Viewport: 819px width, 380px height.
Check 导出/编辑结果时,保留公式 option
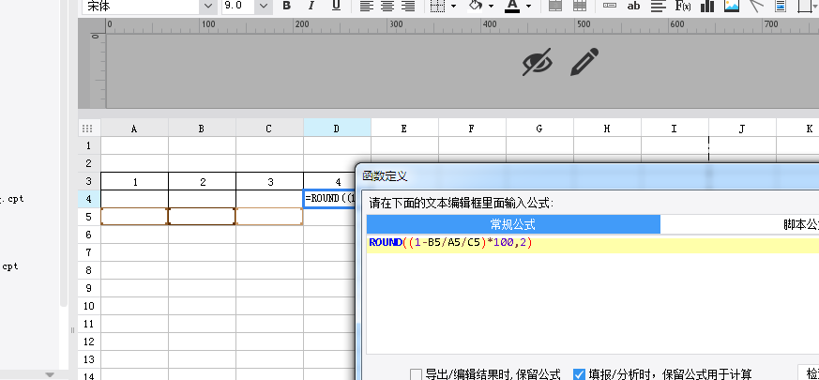click(x=416, y=374)
